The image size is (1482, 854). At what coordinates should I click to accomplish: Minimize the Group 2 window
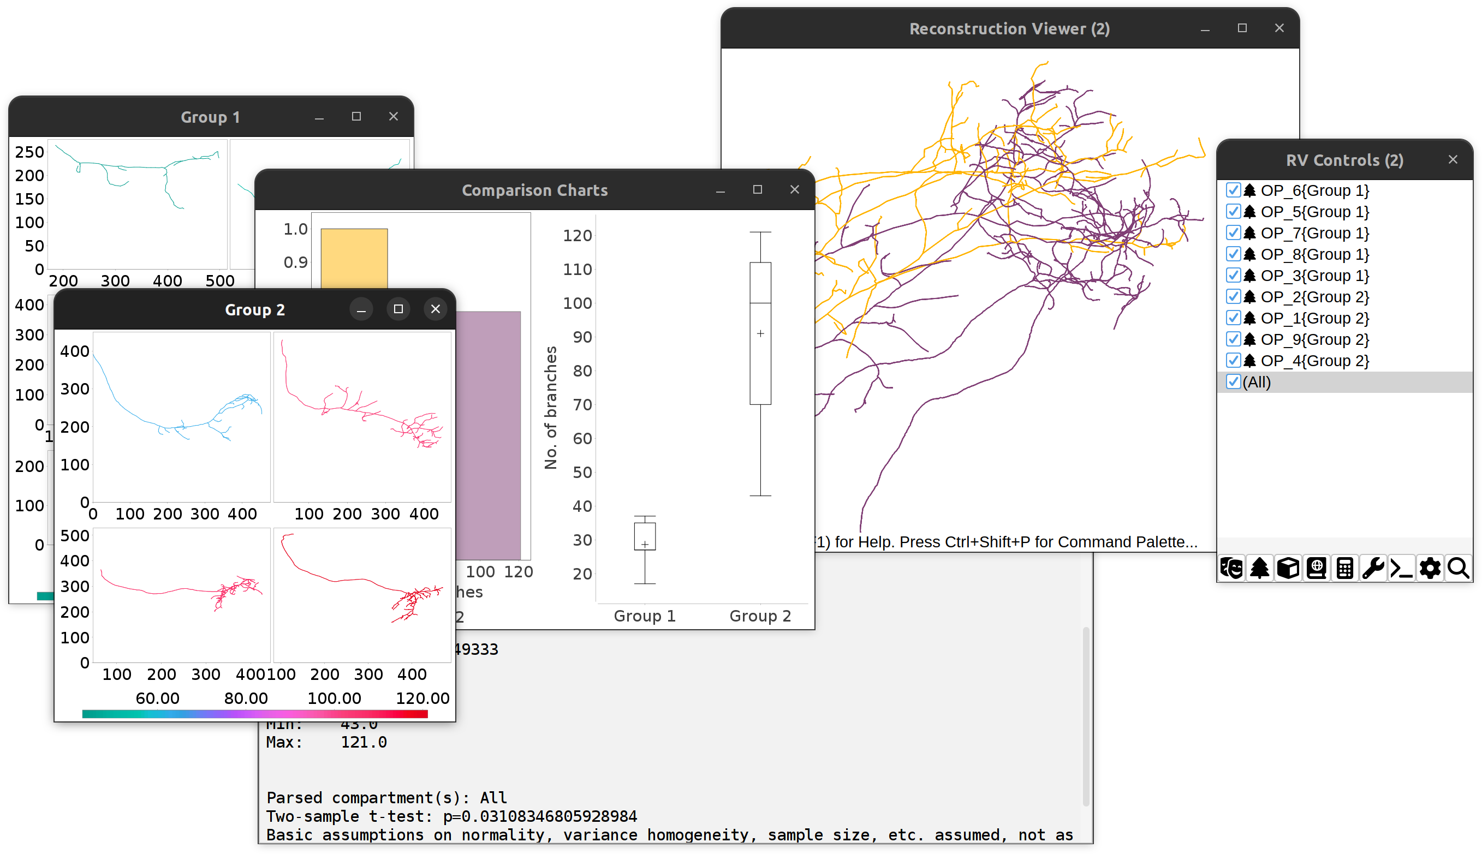(x=361, y=309)
